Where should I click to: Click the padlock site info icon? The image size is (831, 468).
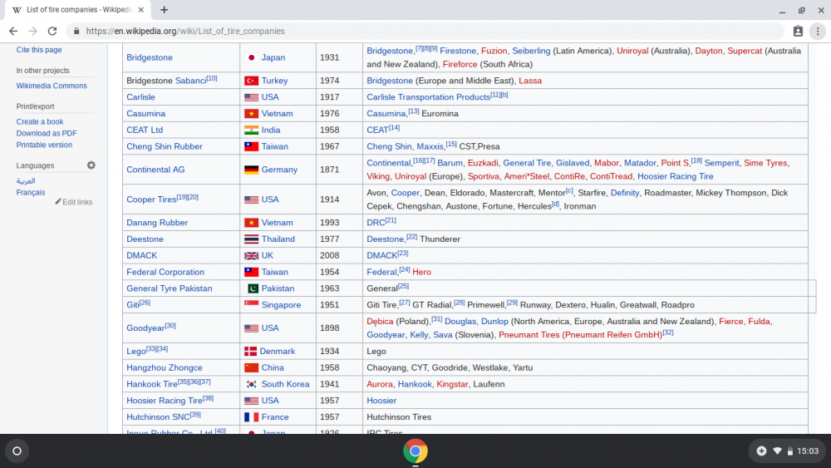point(76,32)
